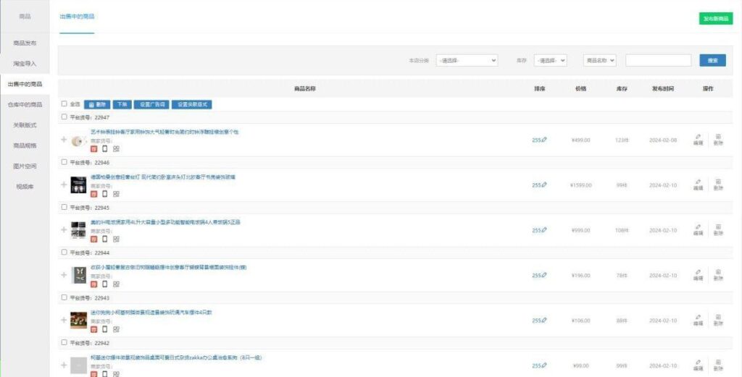Click the sort-order edit pencil for product 22945
The width and height of the screenshot is (742, 377).
pos(544,230)
